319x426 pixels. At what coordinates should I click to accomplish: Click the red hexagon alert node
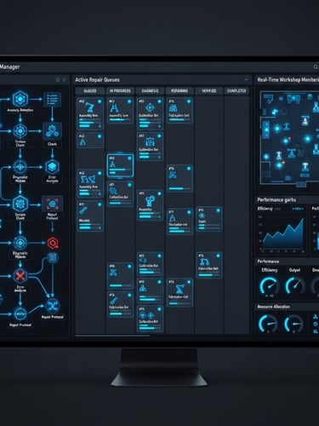[x=53, y=243]
